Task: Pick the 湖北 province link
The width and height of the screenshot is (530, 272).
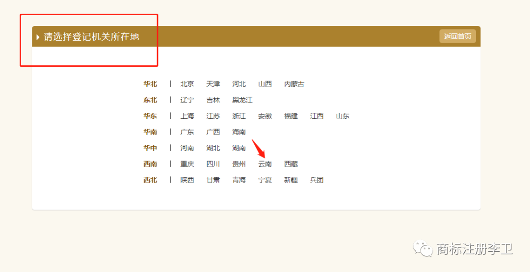Action: (x=213, y=148)
